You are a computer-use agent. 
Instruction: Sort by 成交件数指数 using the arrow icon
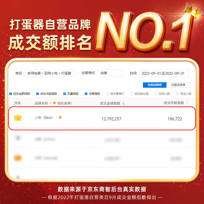point(187,102)
